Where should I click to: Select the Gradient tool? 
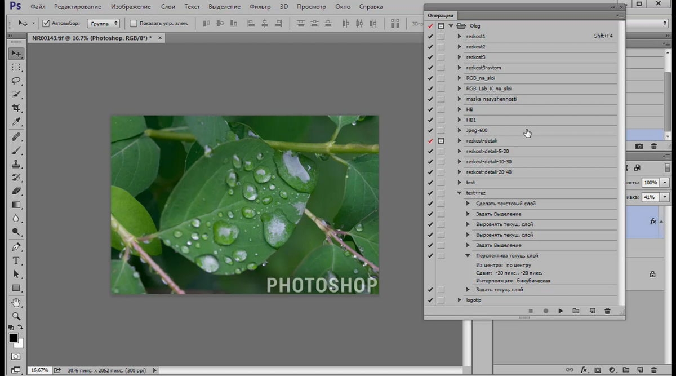click(16, 204)
